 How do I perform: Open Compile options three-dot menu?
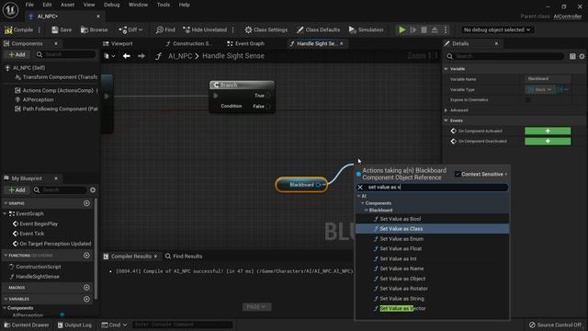coord(39,29)
